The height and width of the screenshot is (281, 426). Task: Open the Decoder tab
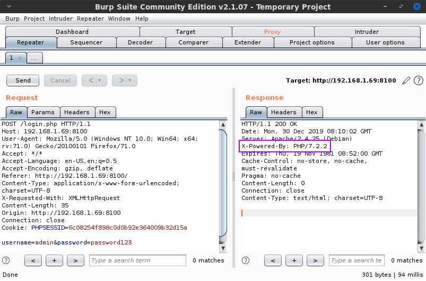141,42
